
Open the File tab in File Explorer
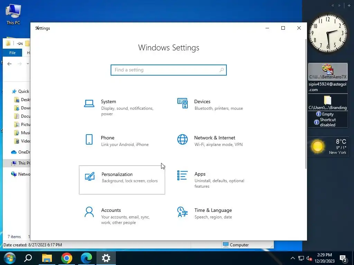pyautogui.click(x=12, y=53)
